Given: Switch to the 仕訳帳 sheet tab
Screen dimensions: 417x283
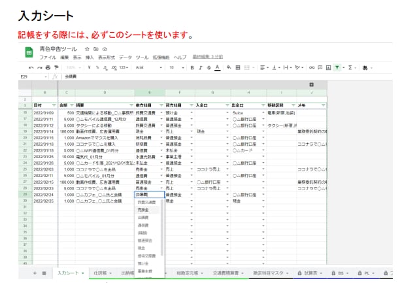Looking at the screenshot, I should [x=103, y=273].
